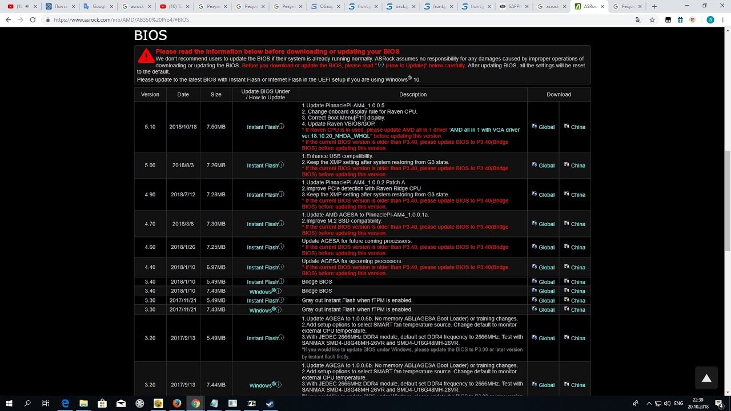Click the volume icon in system tray
Viewport: 731px width, 411px height.
667,403
